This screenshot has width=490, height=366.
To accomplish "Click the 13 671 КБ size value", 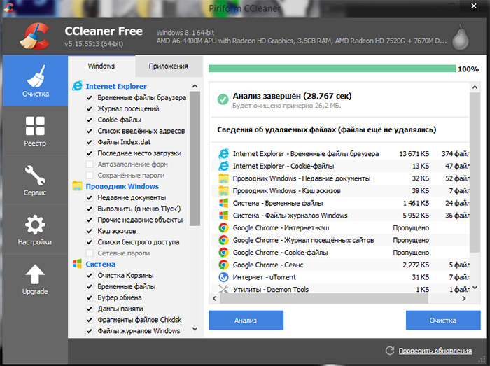I will click(414, 153).
